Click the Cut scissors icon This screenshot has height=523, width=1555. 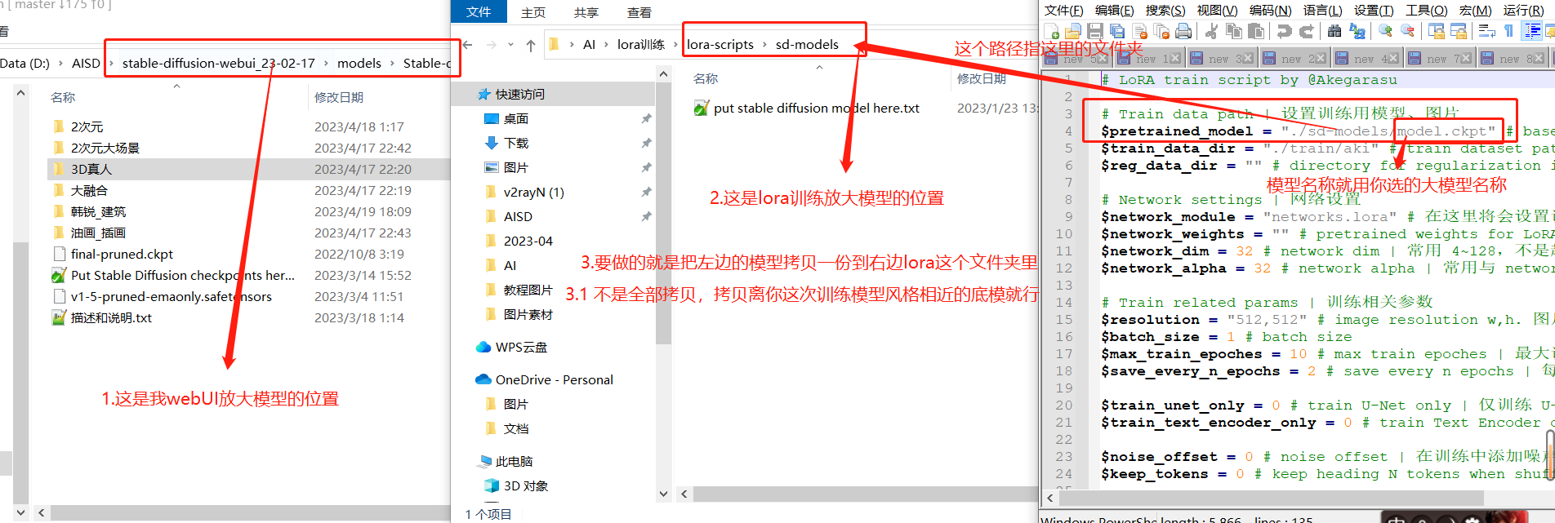pos(1212,31)
